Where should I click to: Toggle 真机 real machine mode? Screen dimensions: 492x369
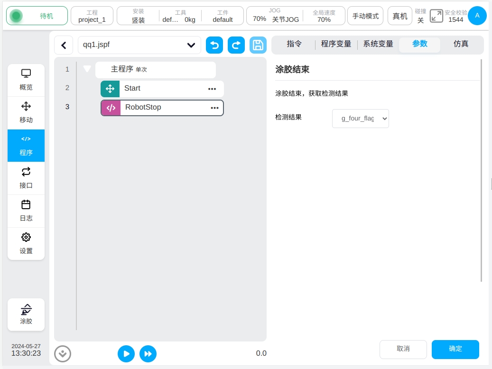click(x=399, y=16)
